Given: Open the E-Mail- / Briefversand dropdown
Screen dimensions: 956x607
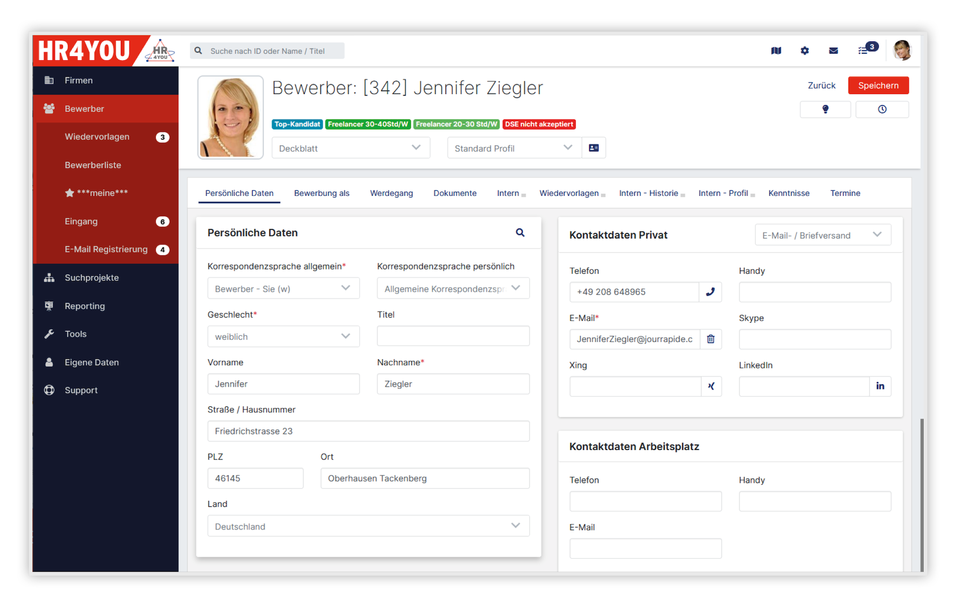Looking at the screenshot, I should pyautogui.click(x=823, y=235).
